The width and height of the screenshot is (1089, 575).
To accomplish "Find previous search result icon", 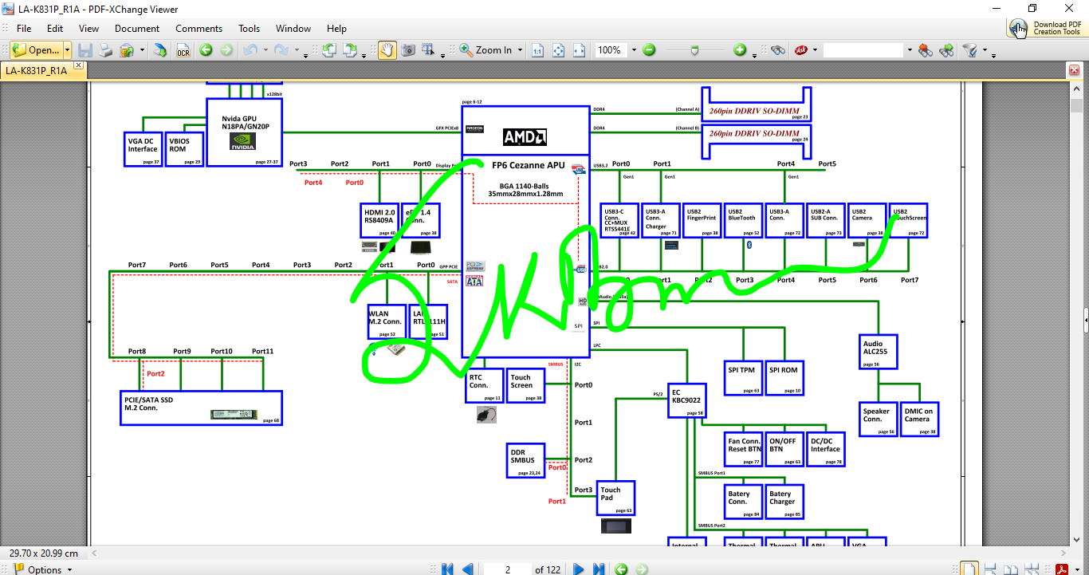I will pyautogui.click(x=926, y=50).
